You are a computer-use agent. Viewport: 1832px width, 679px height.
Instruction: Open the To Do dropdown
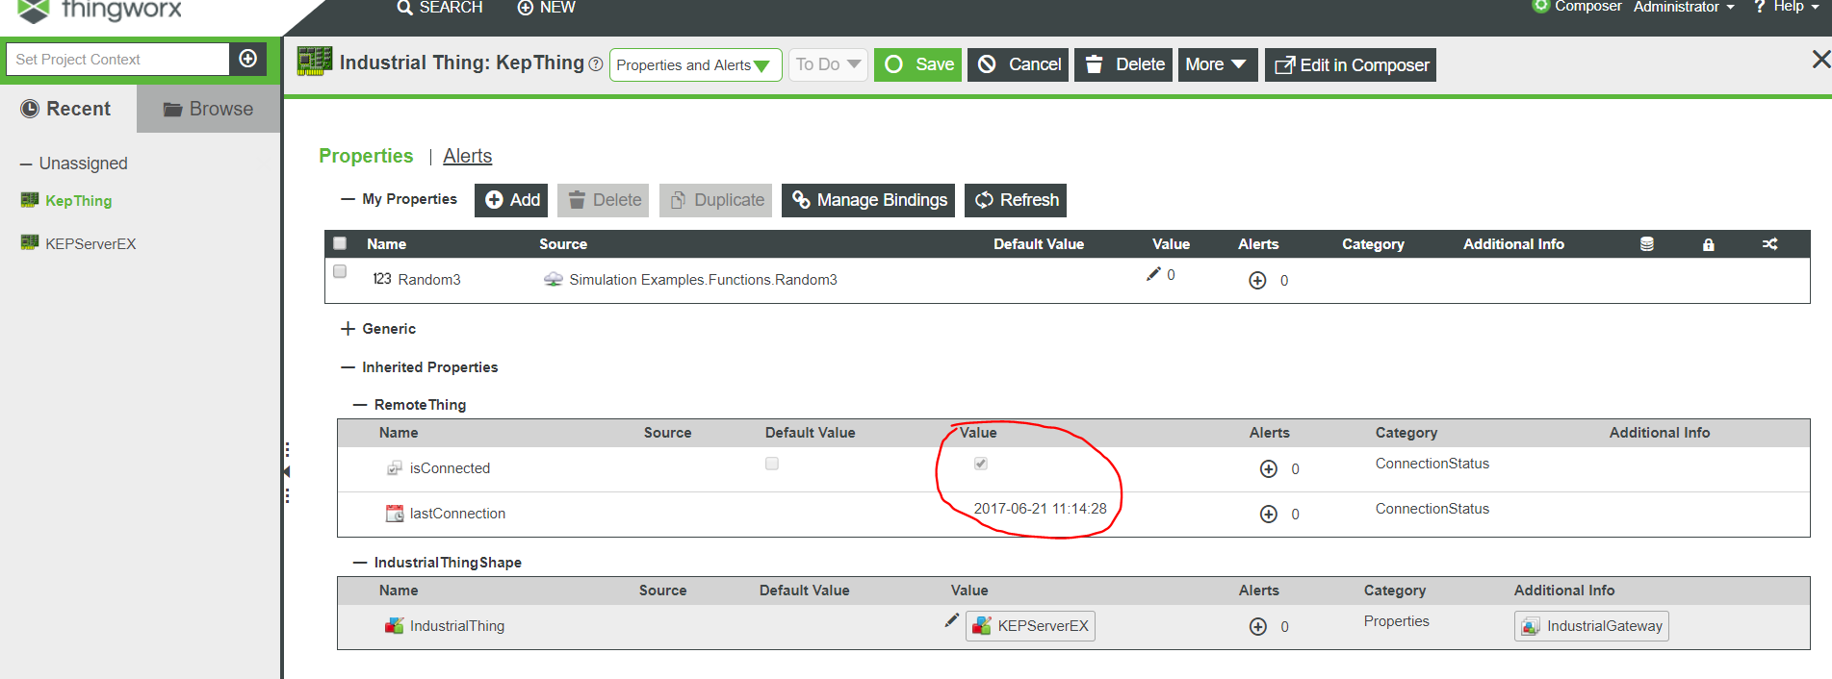828,64
